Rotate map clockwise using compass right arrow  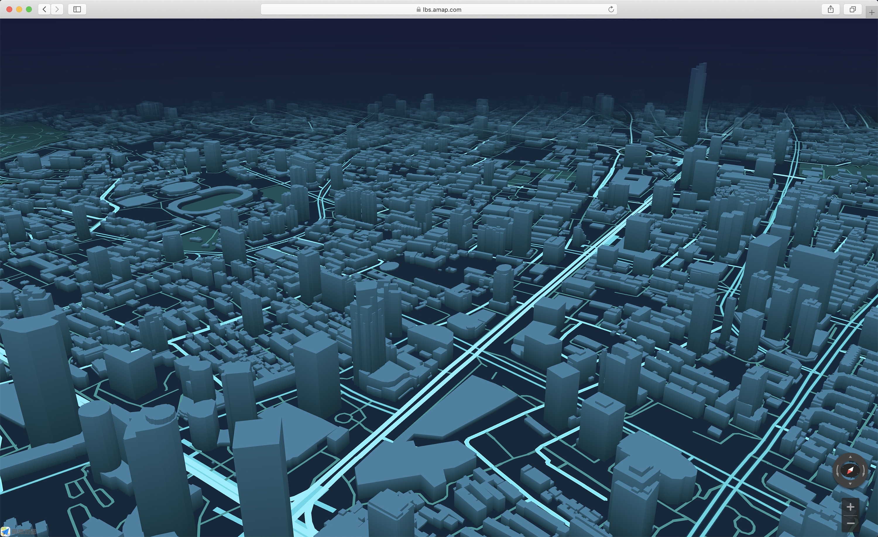tap(863, 470)
